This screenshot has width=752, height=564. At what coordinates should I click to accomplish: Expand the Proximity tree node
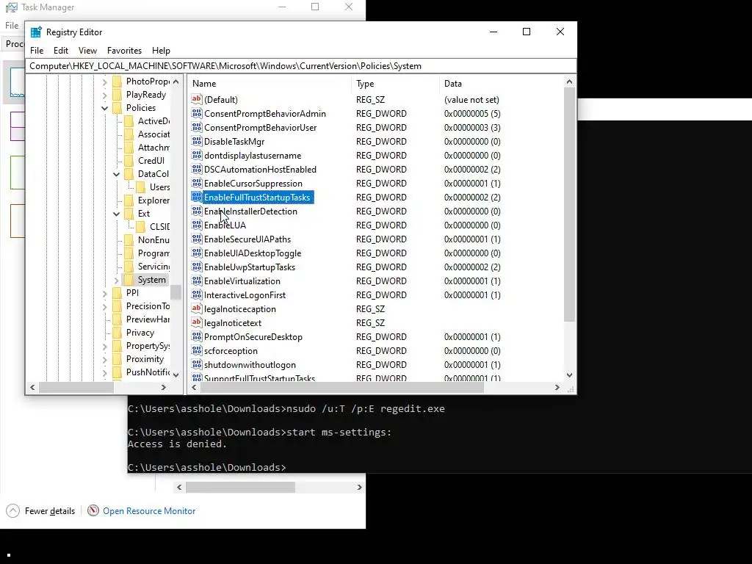coord(104,358)
